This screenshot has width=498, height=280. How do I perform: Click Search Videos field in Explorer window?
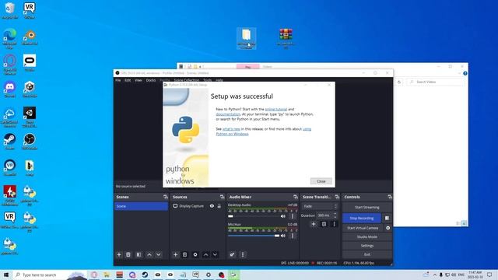[x=436, y=82]
